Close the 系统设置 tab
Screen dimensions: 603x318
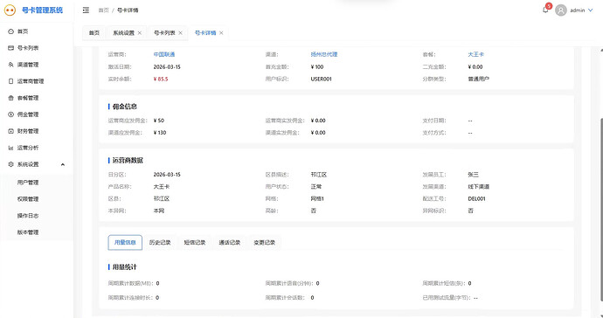click(x=140, y=32)
